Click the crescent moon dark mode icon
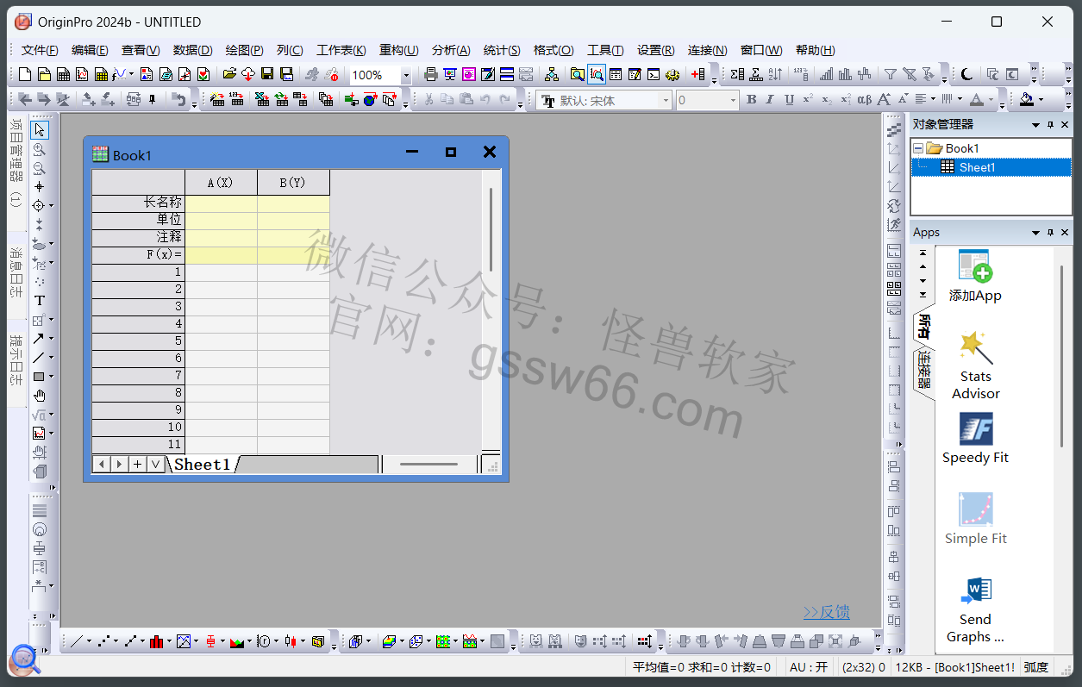This screenshot has height=687, width=1082. (967, 75)
